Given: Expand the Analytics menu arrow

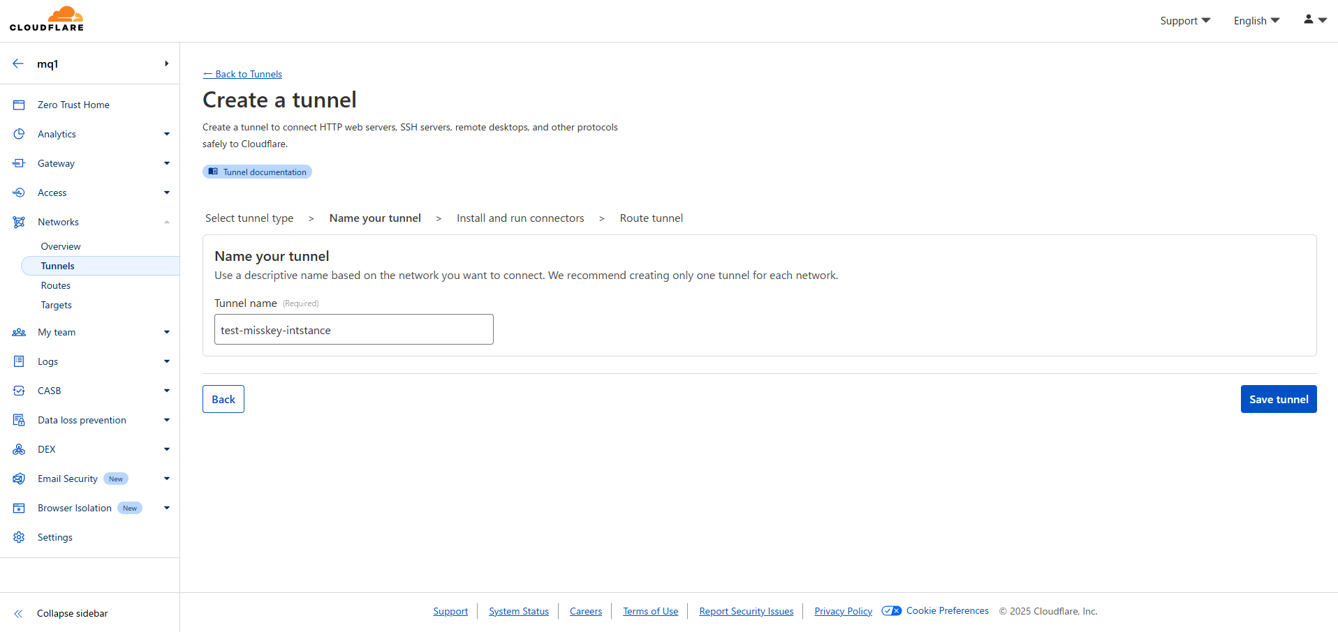Looking at the screenshot, I should click(167, 134).
